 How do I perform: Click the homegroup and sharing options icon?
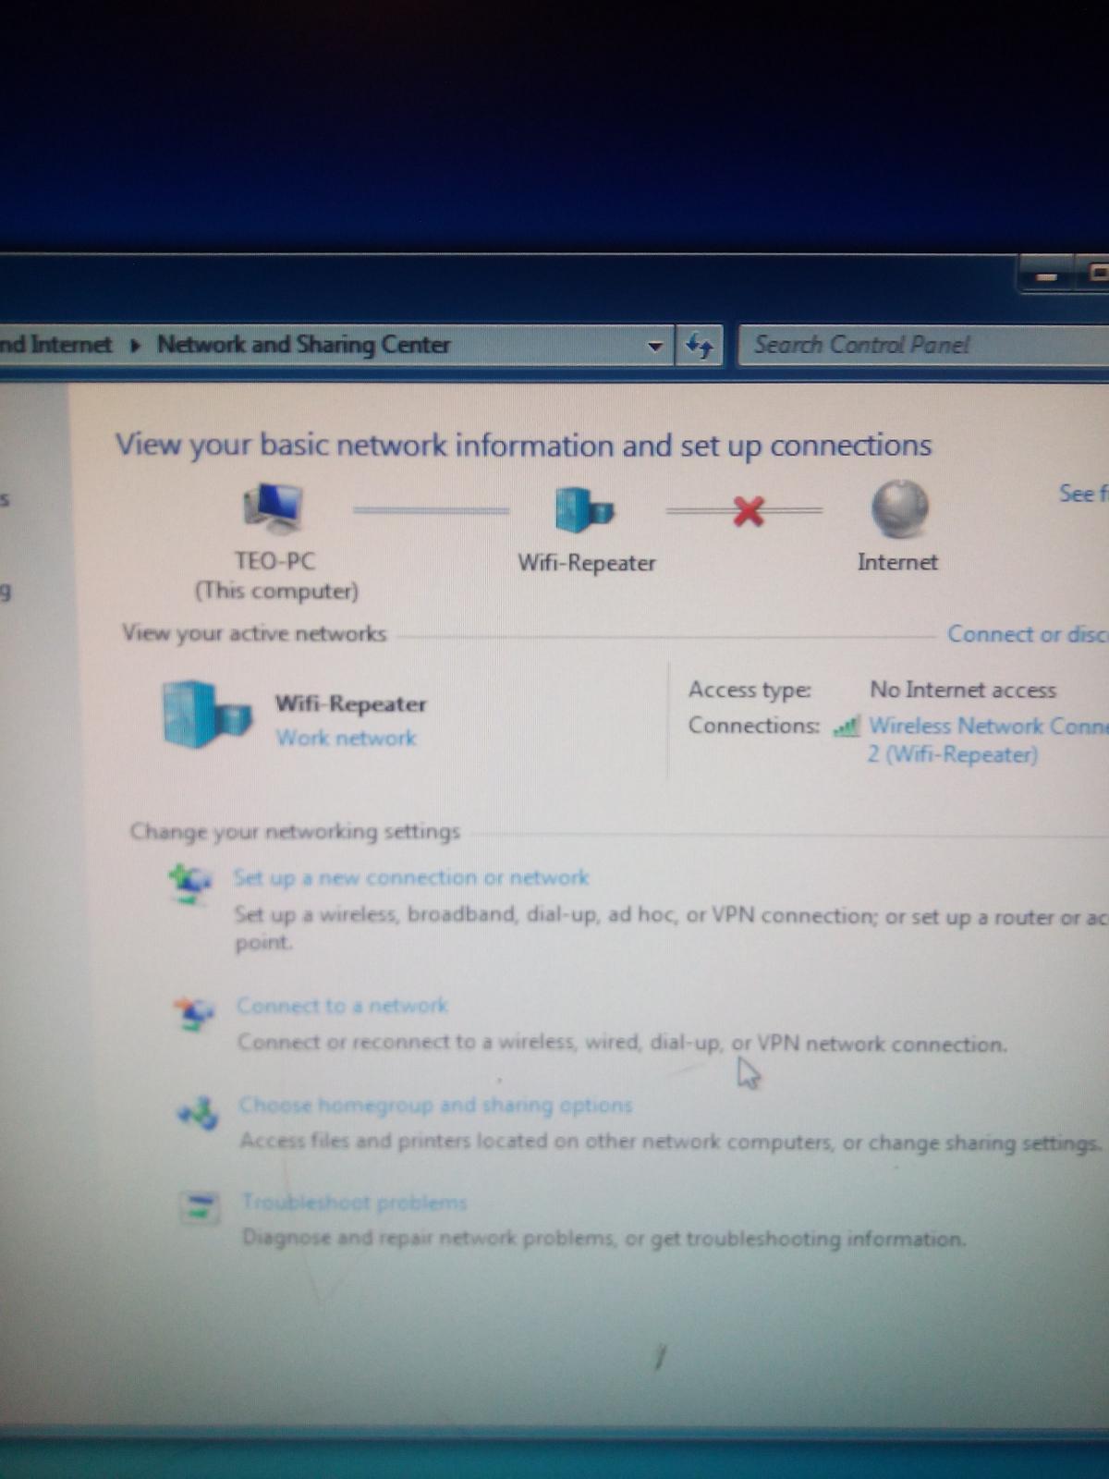(x=199, y=1113)
